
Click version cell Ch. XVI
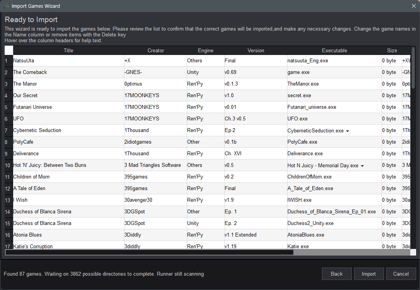[256, 153]
